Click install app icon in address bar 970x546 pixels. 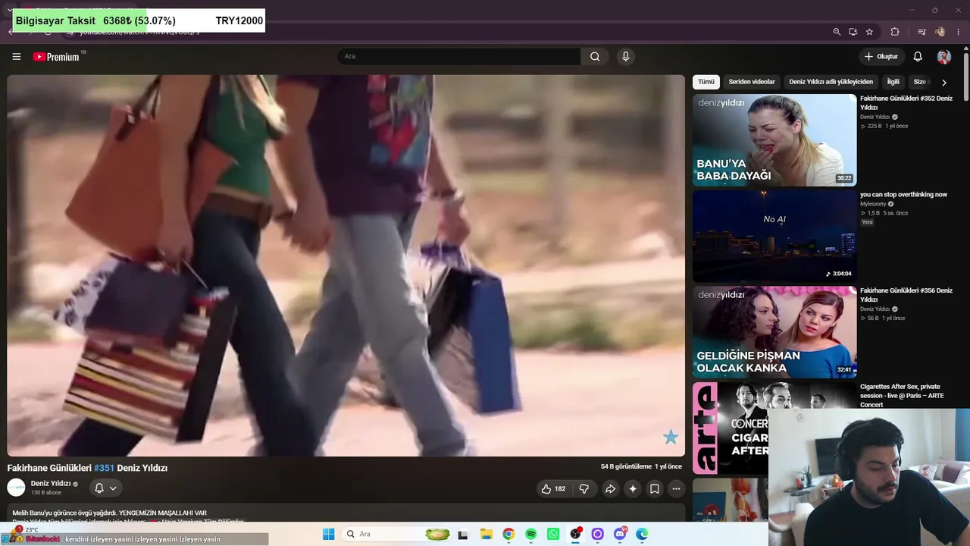[x=853, y=32]
